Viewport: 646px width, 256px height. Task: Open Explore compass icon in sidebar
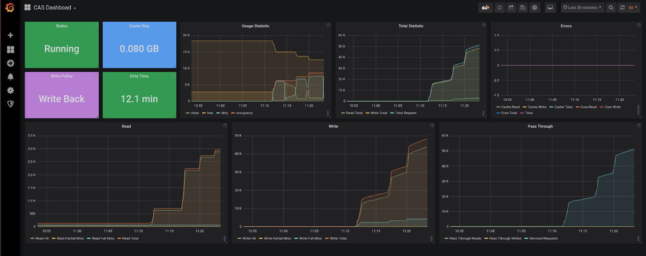coord(10,63)
